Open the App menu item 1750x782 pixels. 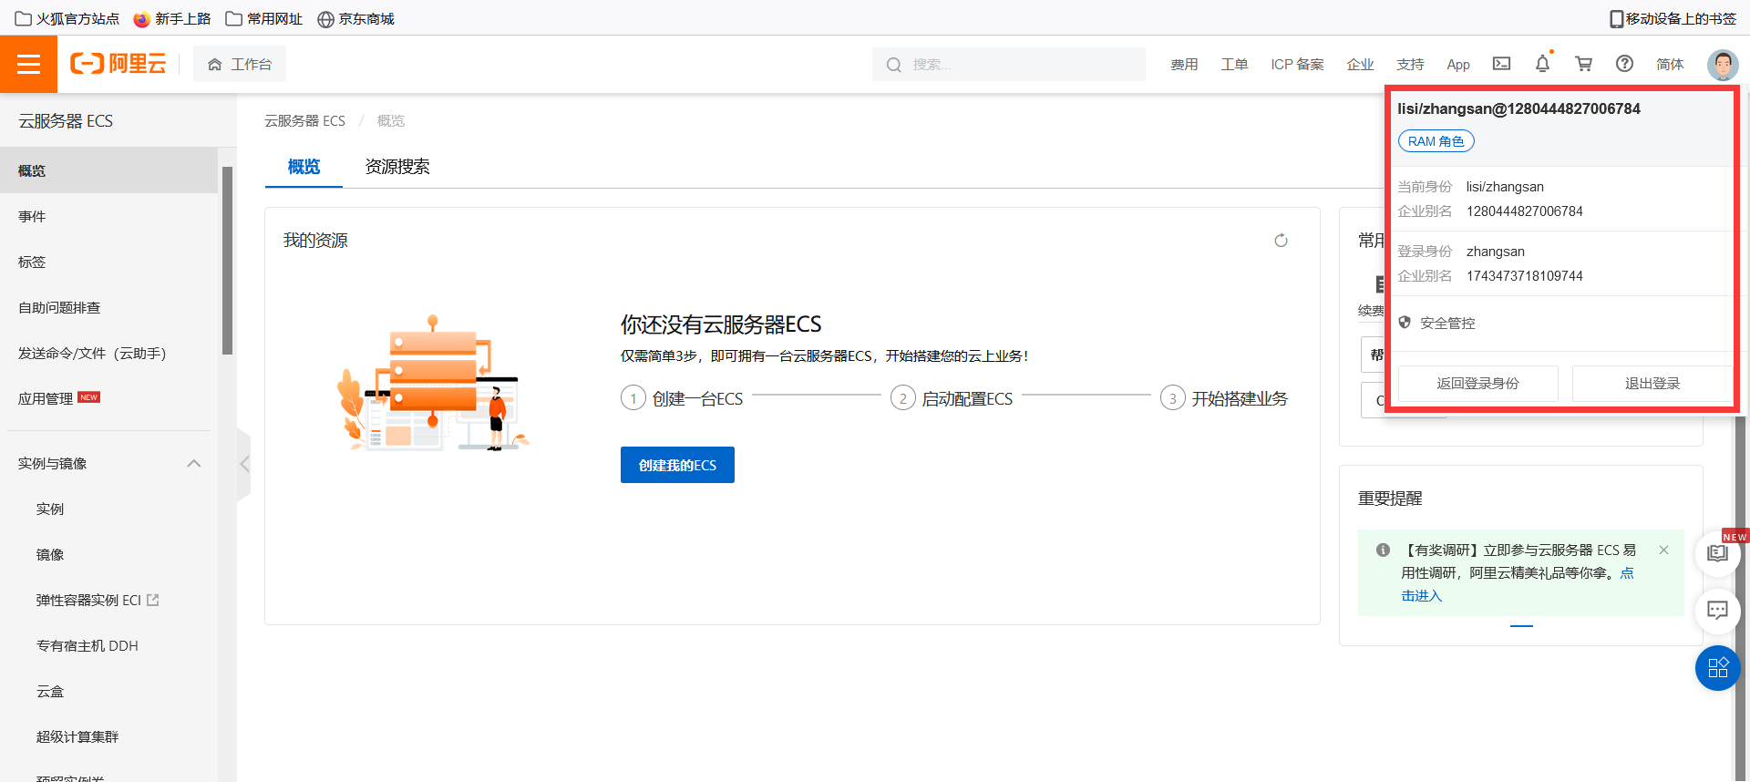point(1458,65)
